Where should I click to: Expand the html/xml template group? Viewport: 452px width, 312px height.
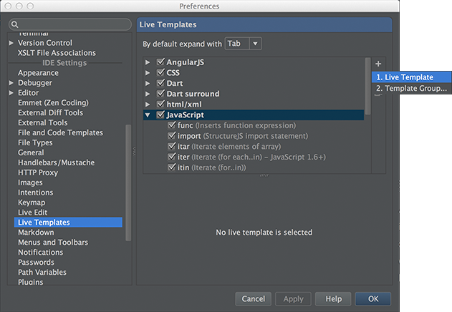(x=148, y=104)
